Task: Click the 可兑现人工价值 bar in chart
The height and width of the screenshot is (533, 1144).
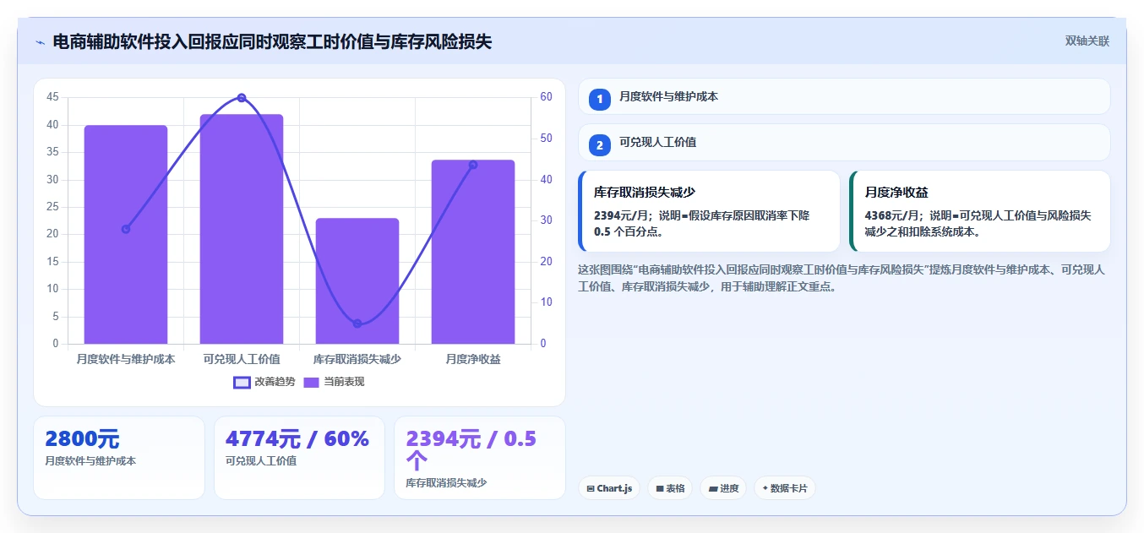Action: point(242,229)
